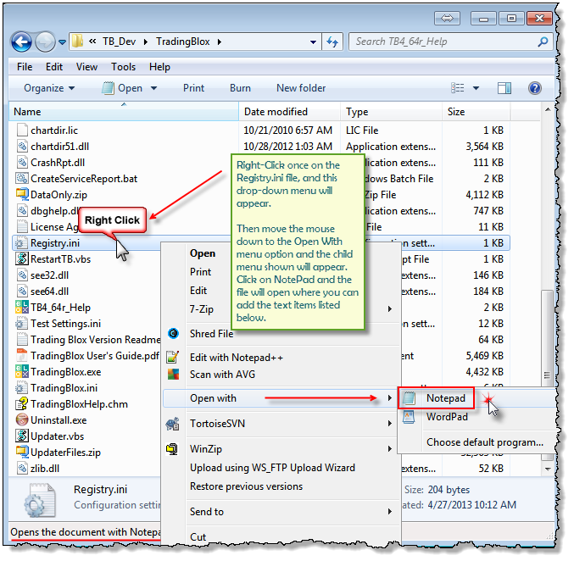Select the see32.dll file icon
The width and height of the screenshot is (574, 561).
tap(22, 275)
